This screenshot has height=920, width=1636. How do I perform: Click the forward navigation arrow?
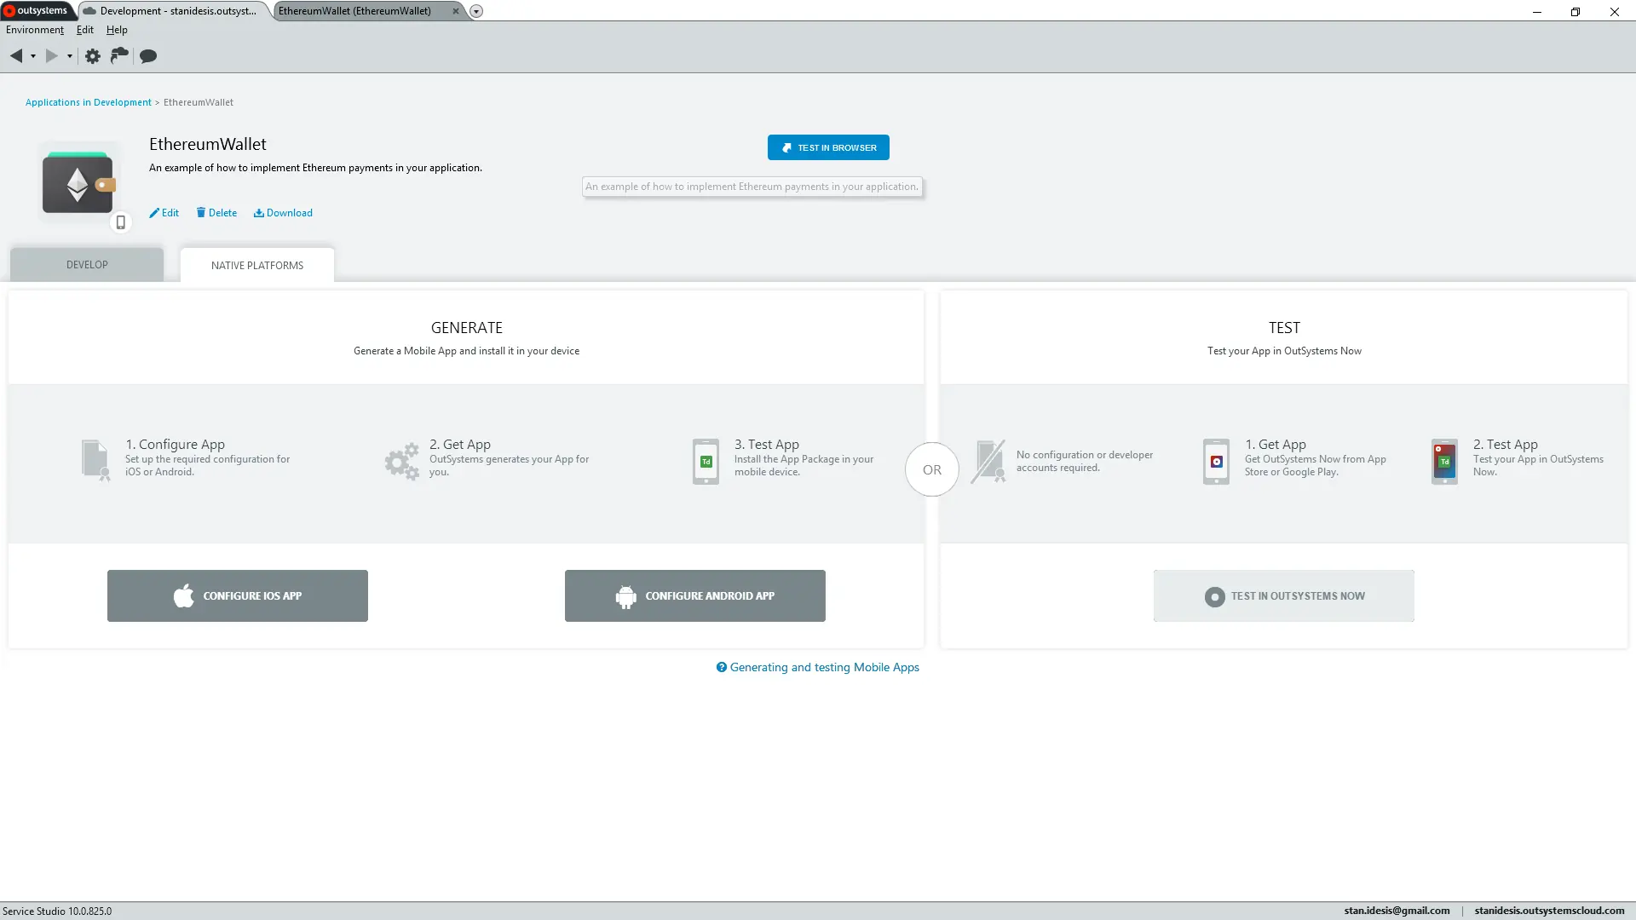(x=51, y=55)
